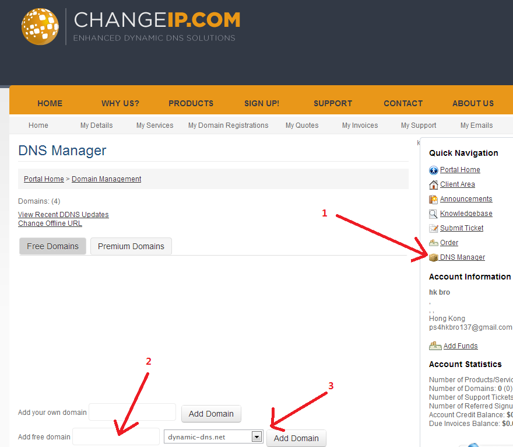Open the SUPPORT menu item
The height and width of the screenshot is (447, 513).
(333, 103)
